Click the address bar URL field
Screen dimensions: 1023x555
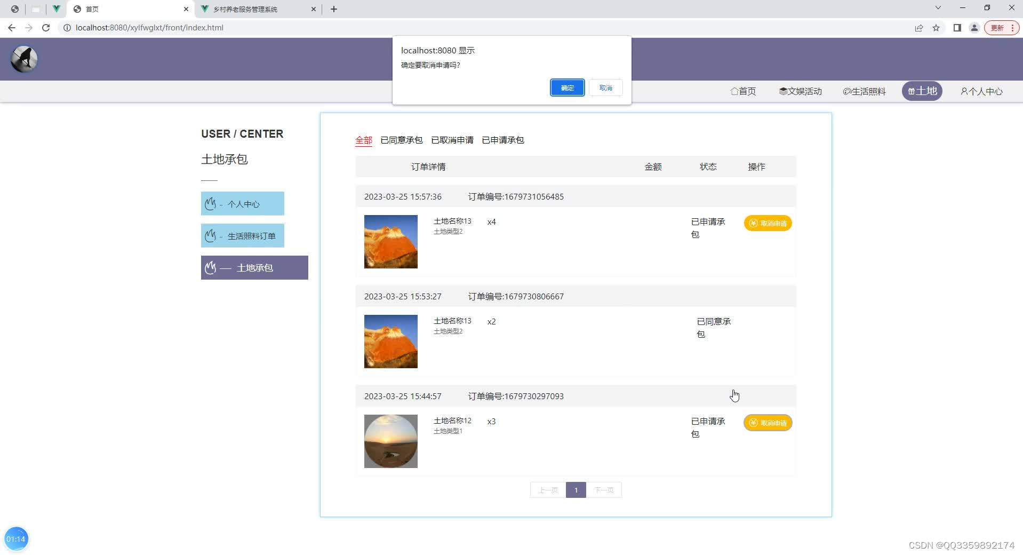tap(149, 28)
